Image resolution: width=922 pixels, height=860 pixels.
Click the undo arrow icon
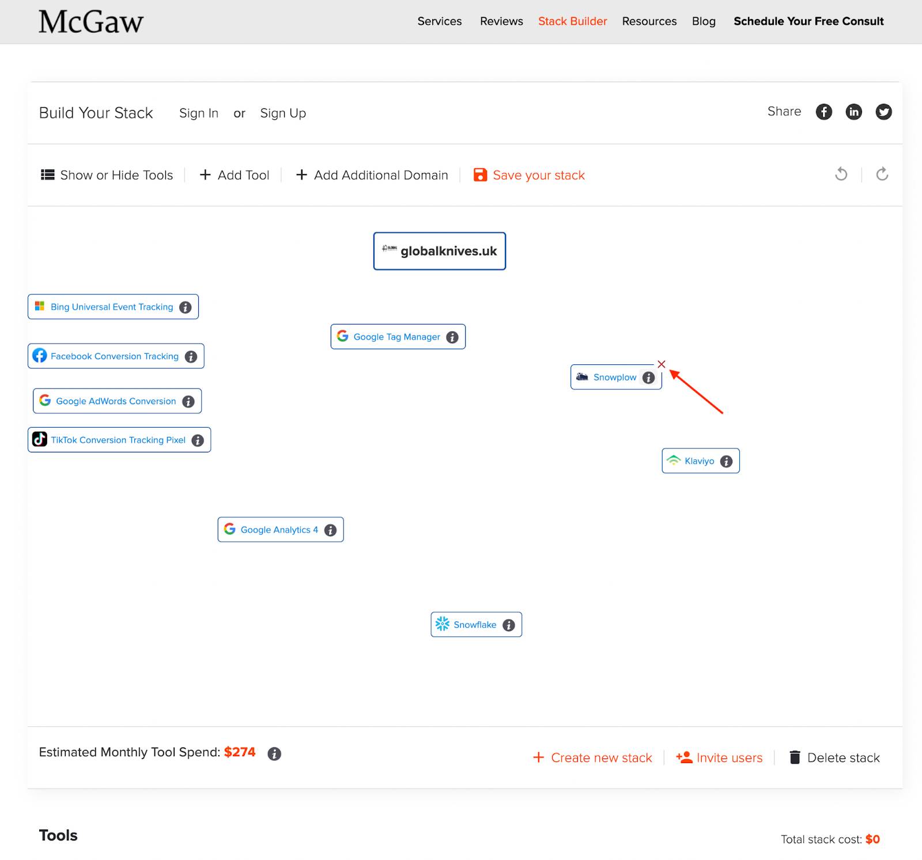tap(841, 174)
